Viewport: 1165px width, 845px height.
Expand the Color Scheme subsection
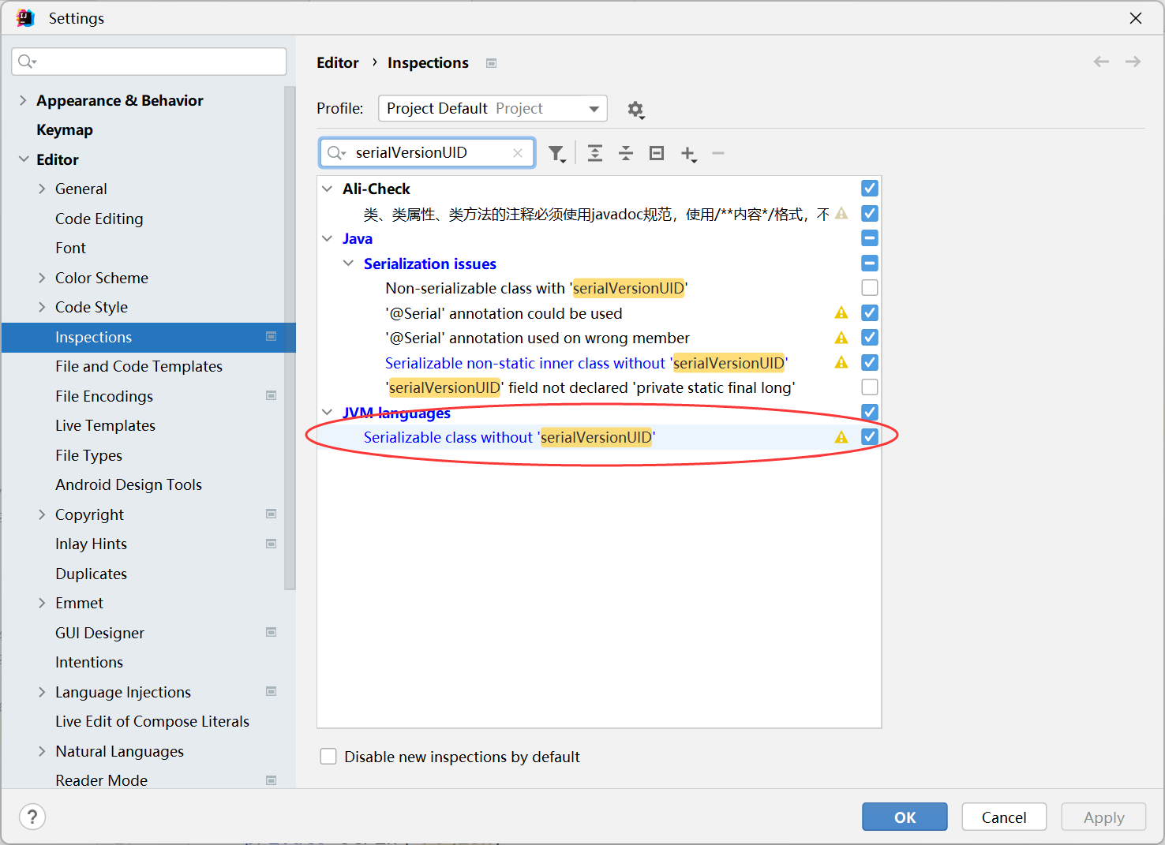pyautogui.click(x=42, y=278)
